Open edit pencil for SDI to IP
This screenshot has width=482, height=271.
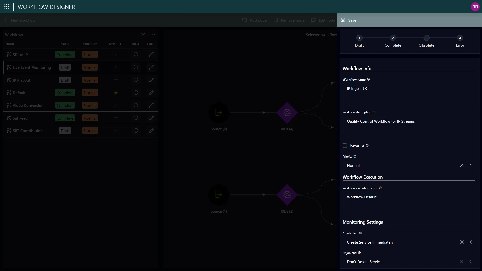coord(151,54)
